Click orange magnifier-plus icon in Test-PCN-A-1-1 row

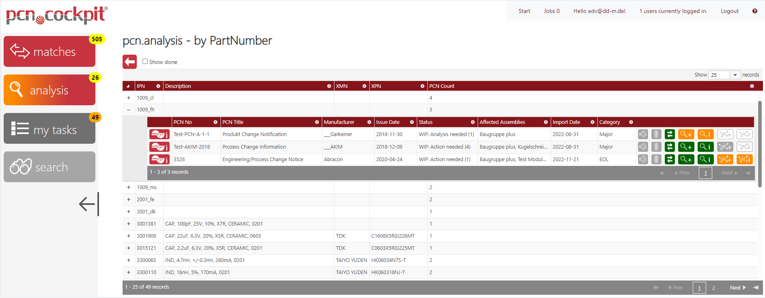686,134
